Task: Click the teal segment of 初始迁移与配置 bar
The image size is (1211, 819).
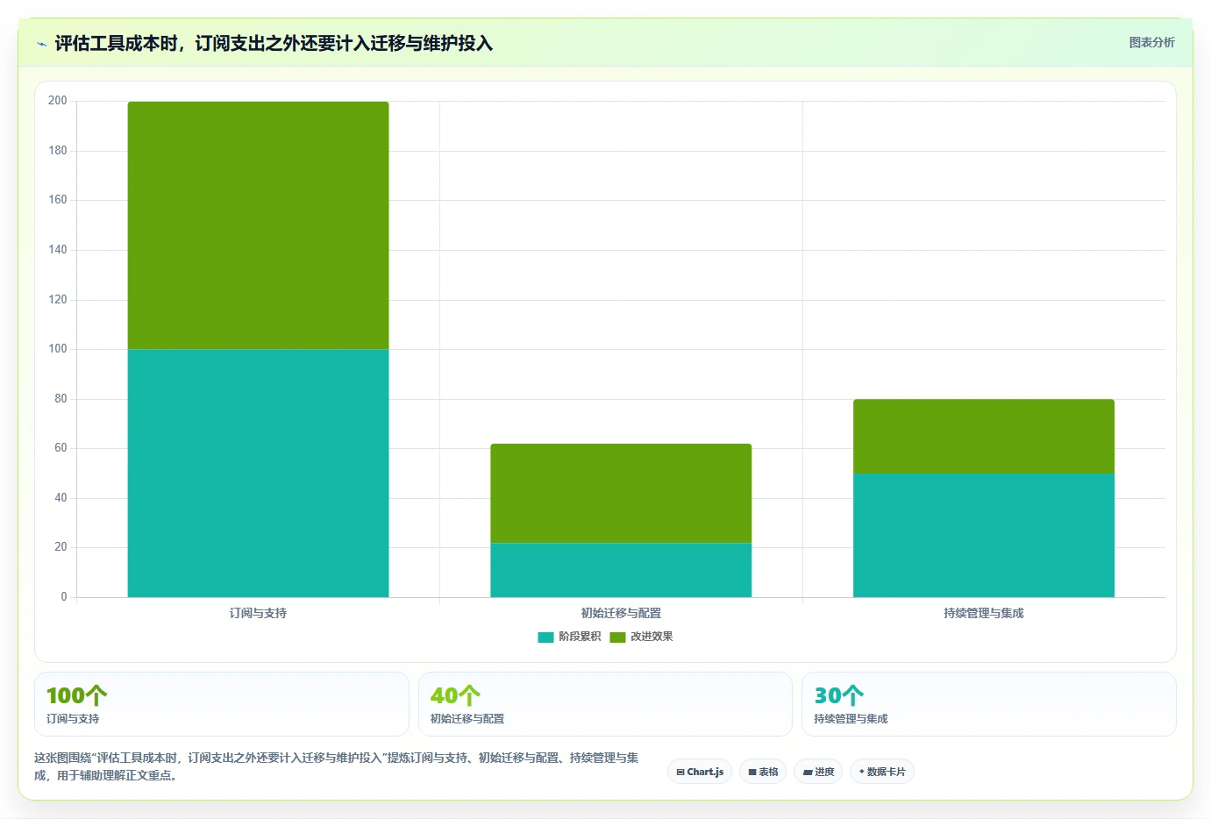Action: [x=621, y=570]
